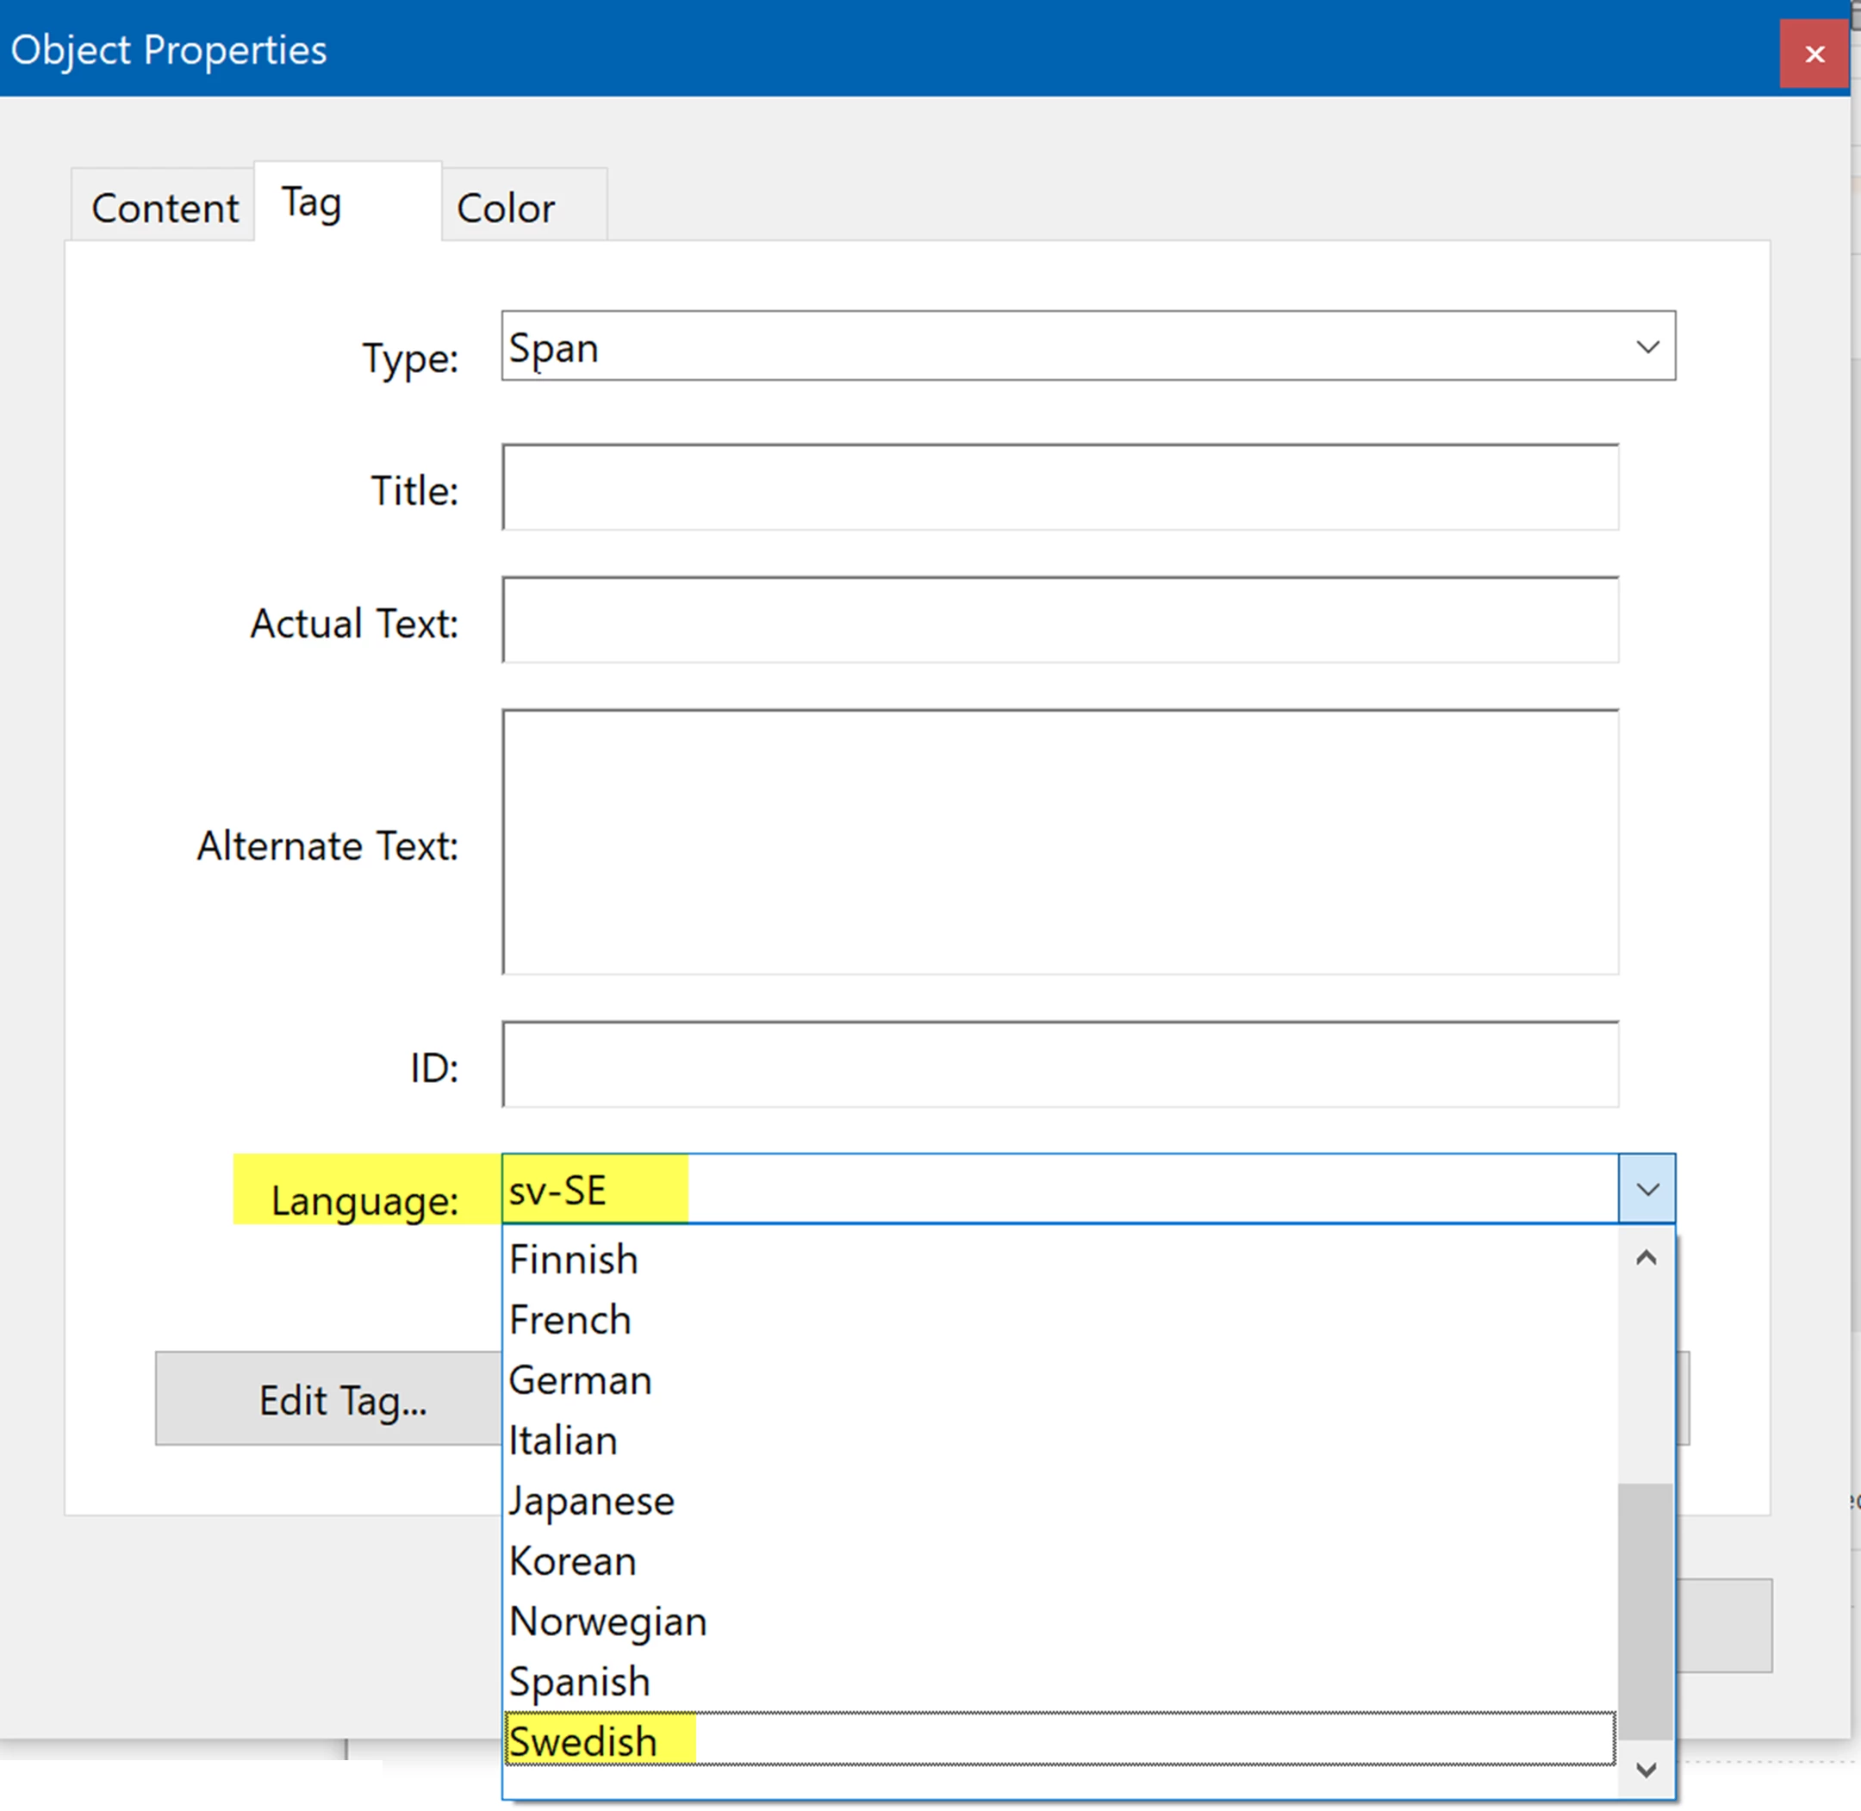The image size is (1861, 1811).
Task: Choose Finnish from the language list
Action: (574, 1260)
